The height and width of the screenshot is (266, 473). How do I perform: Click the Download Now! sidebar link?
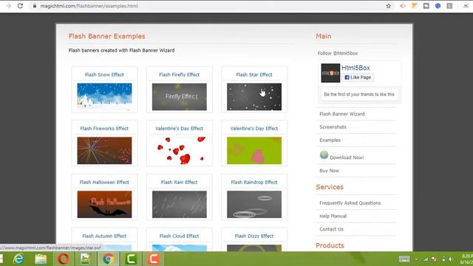tap(347, 157)
